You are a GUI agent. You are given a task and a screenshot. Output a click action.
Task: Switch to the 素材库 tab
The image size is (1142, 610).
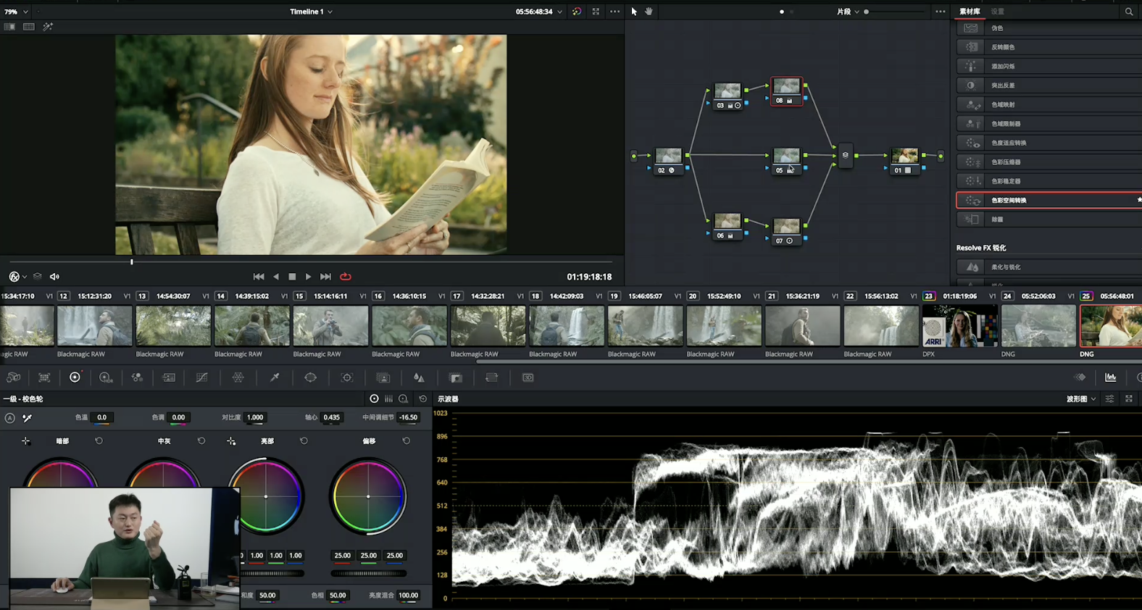click(970, 12)
